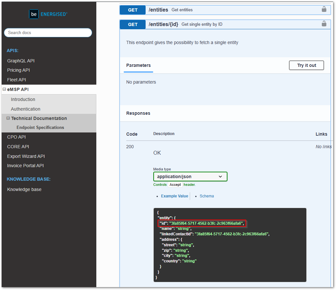Open the Authentication page
The image size is (336, 290).
click(25, 109)
